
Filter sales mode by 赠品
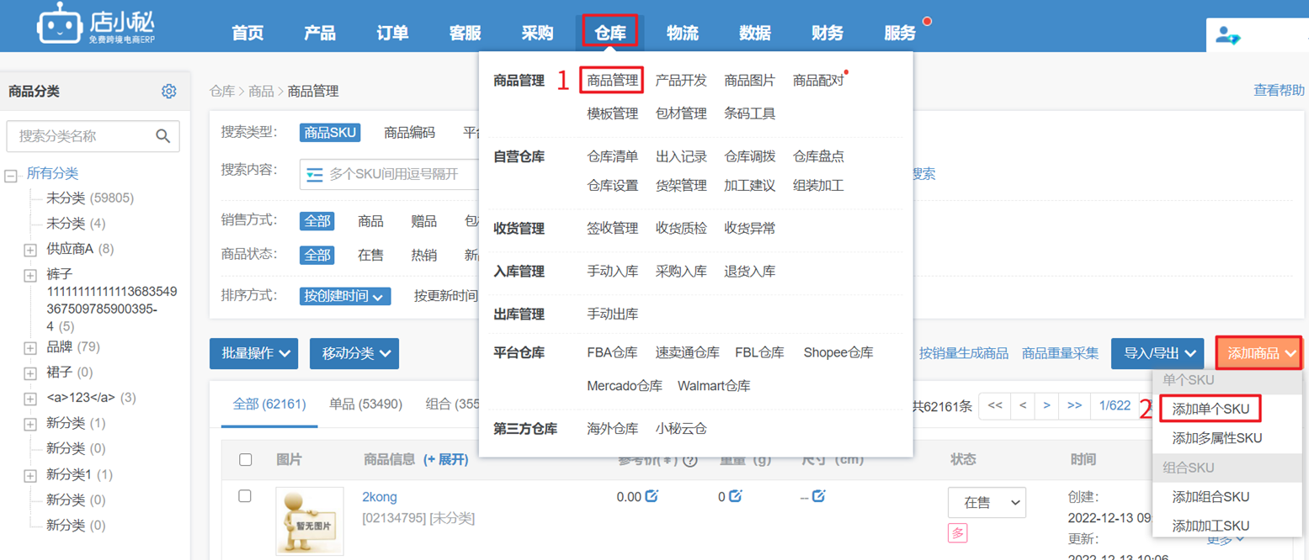[423, 221]
